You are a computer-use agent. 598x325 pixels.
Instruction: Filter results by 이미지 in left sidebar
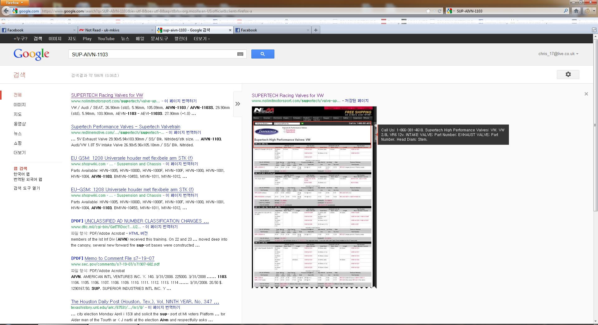click(20, 105)
